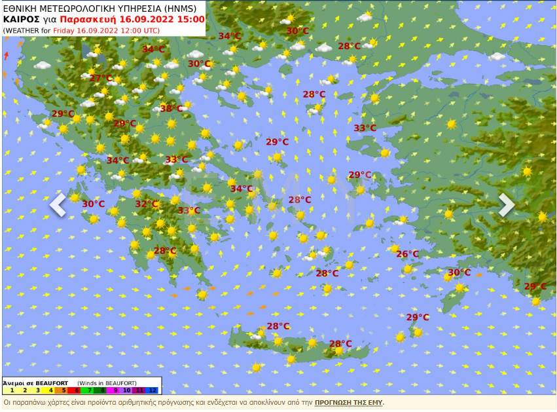This screenshot has height=412, width=557.
Task: Open the ΠΡΟΓΝΩΣΗ ΤΗΣ ΕΜΥ link
Action: point(348,403)
